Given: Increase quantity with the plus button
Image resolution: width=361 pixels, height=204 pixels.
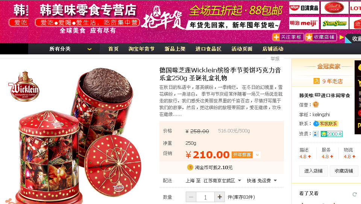Looking at the screenshot, I should tap(220, 197).
